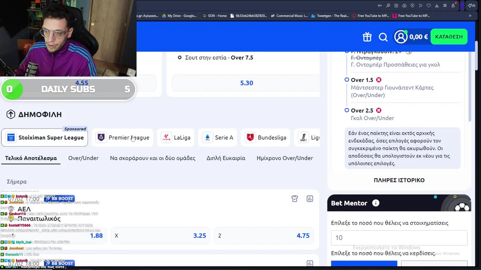Open the search magnifier in site header
Viewport: 481px width, 270px height.
click(383, 37)
